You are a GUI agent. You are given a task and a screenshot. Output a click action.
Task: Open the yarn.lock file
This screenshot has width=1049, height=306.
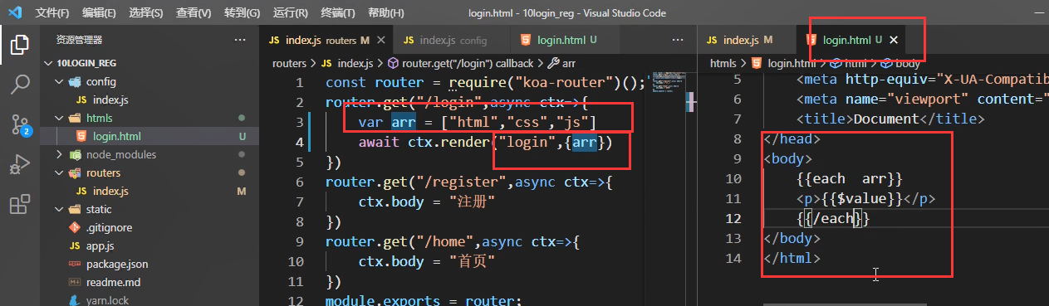(x=107, y=299)
